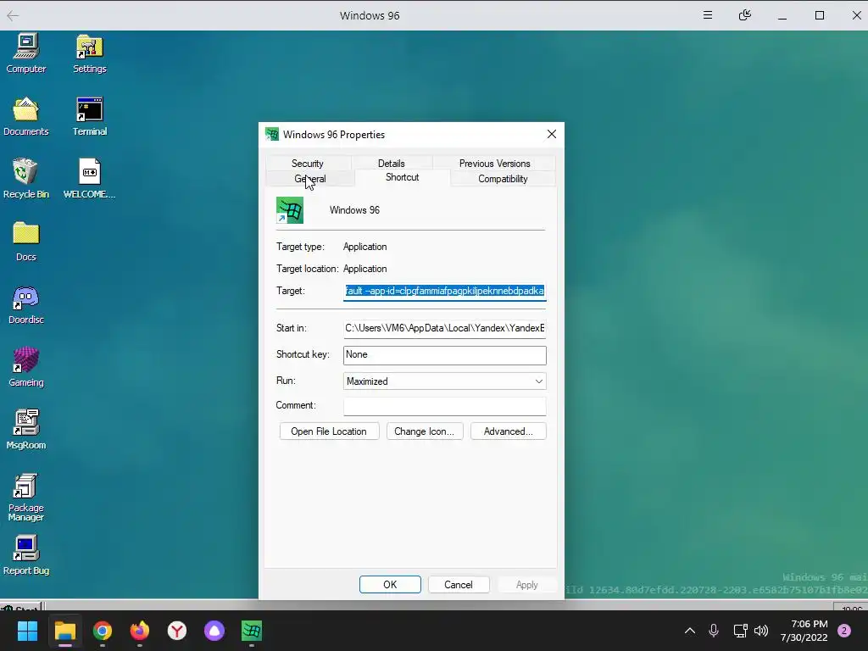The width and height of the screenshot is (868, 651).
Task: Switch to the Compatibility tab
Action: (503, 179)
